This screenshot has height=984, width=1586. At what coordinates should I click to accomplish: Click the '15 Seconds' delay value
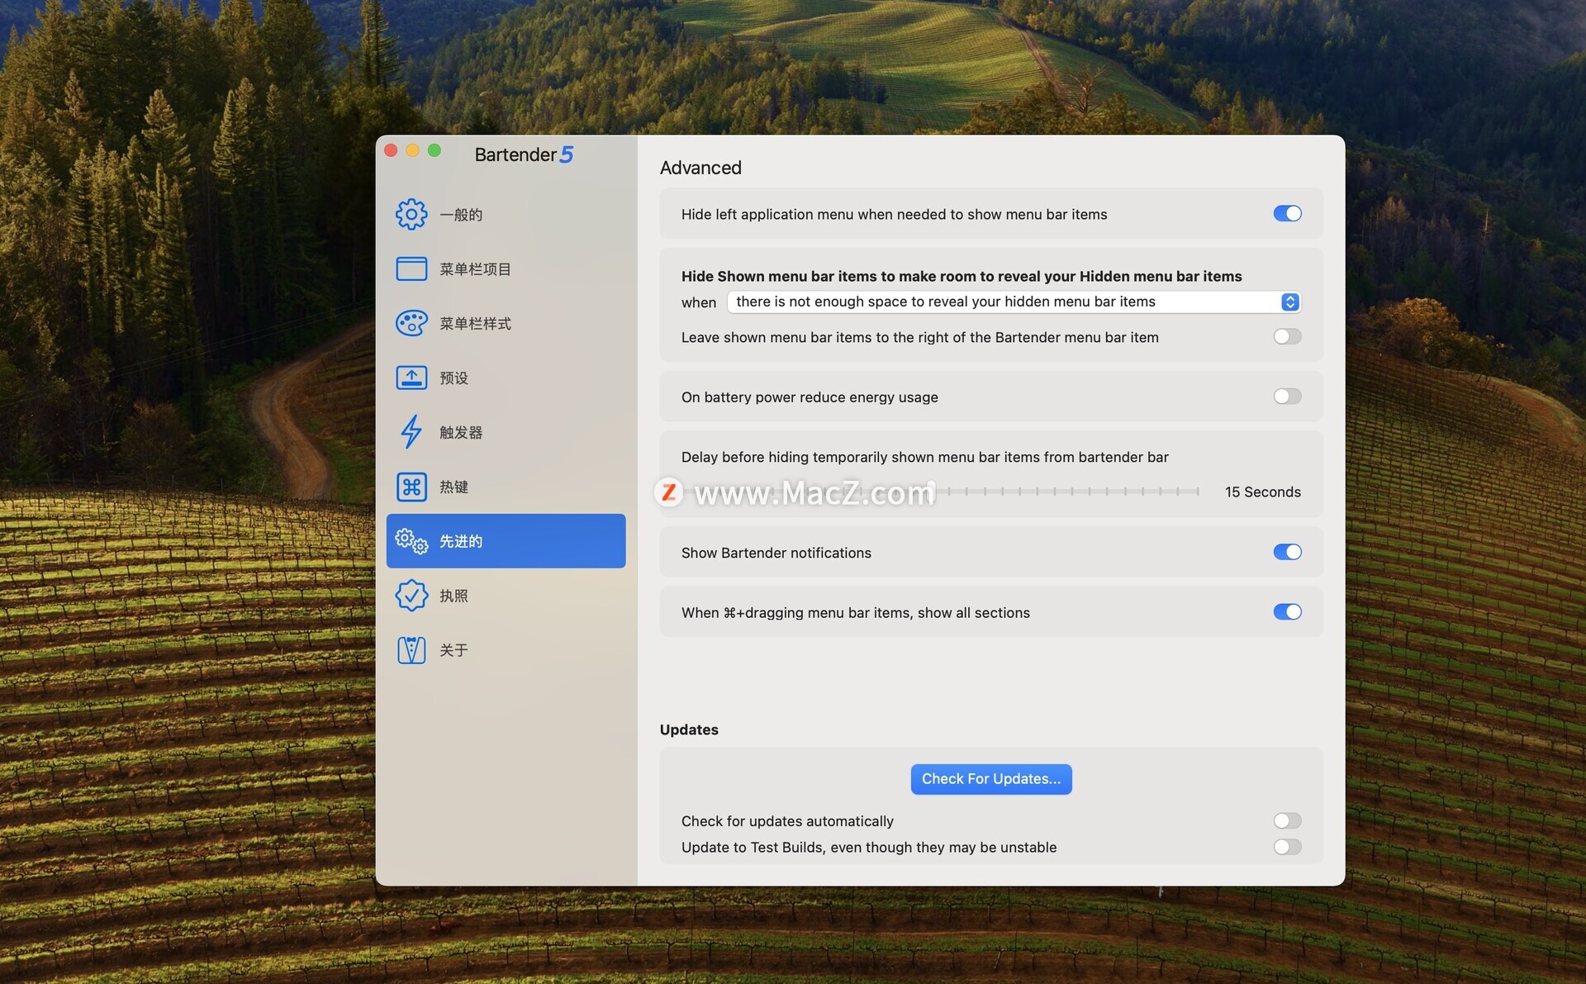click(x=1262, y=492)
